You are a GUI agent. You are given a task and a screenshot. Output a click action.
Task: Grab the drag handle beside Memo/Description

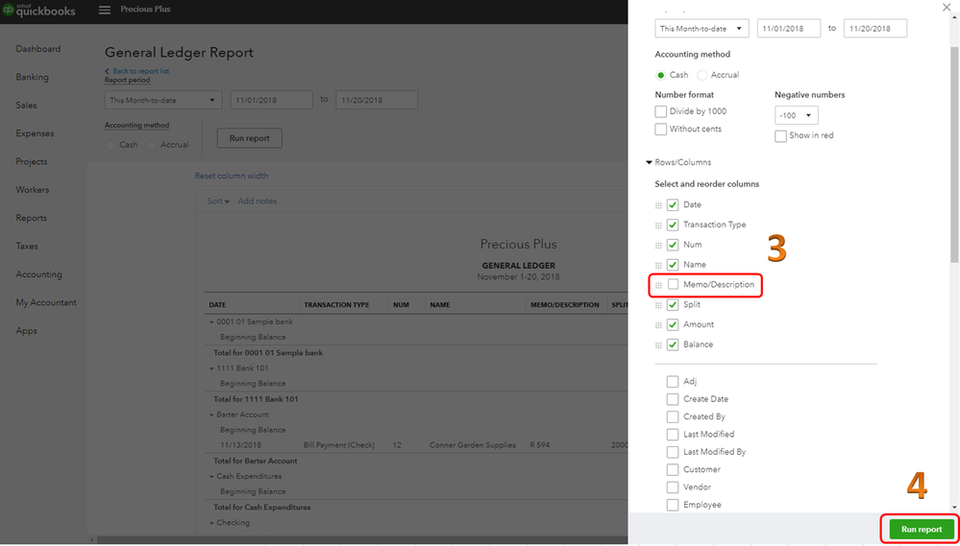point(659,286)
